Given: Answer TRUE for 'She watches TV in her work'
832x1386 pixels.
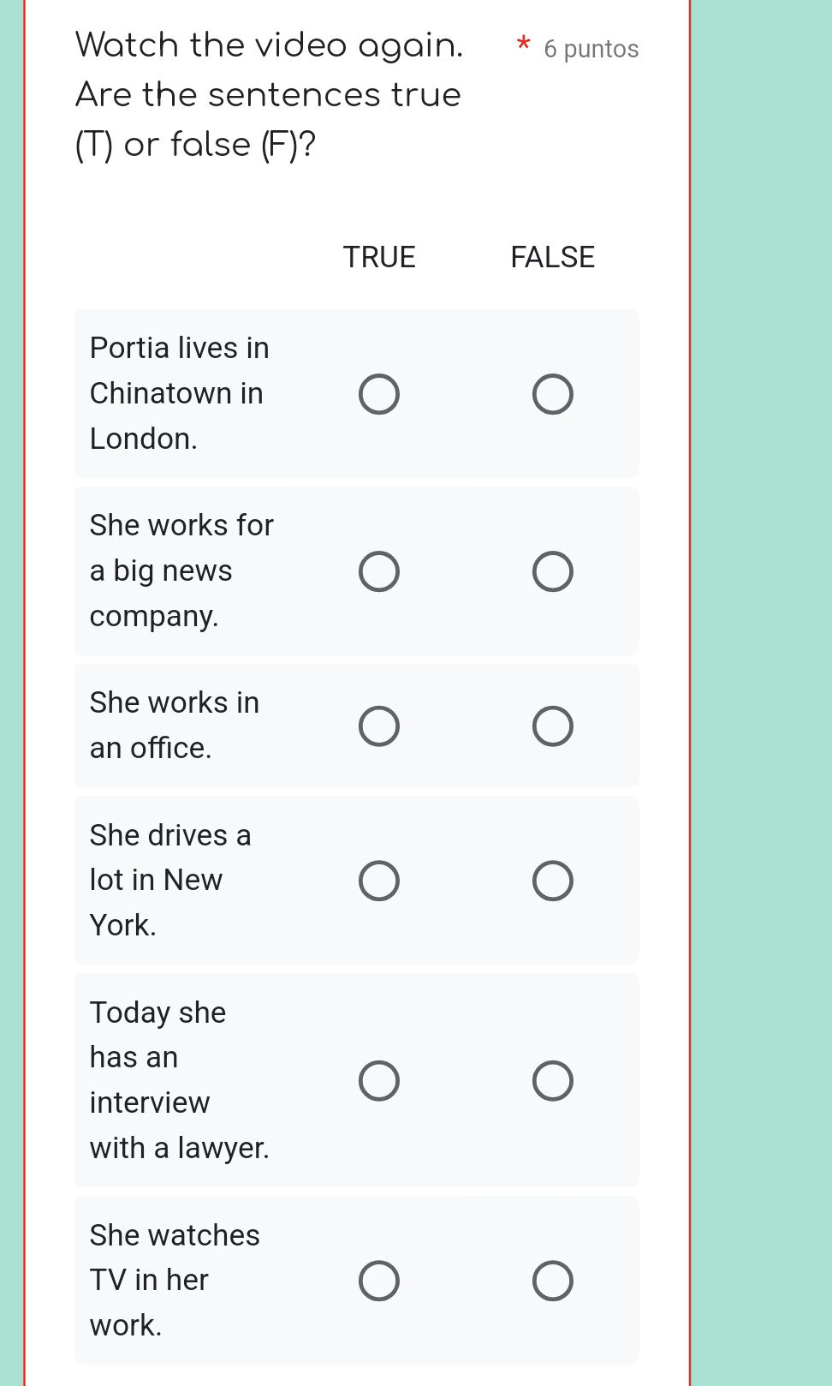Looking at the screenshot, I should (378, 1280).
